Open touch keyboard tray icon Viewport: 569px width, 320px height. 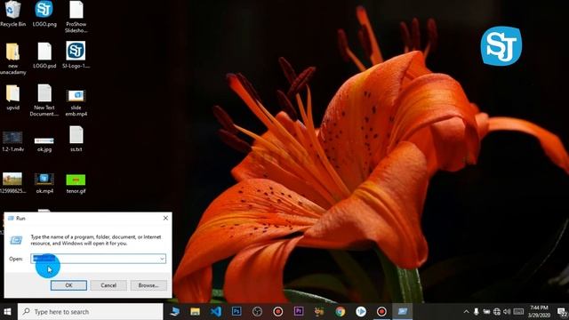(518, 312)
